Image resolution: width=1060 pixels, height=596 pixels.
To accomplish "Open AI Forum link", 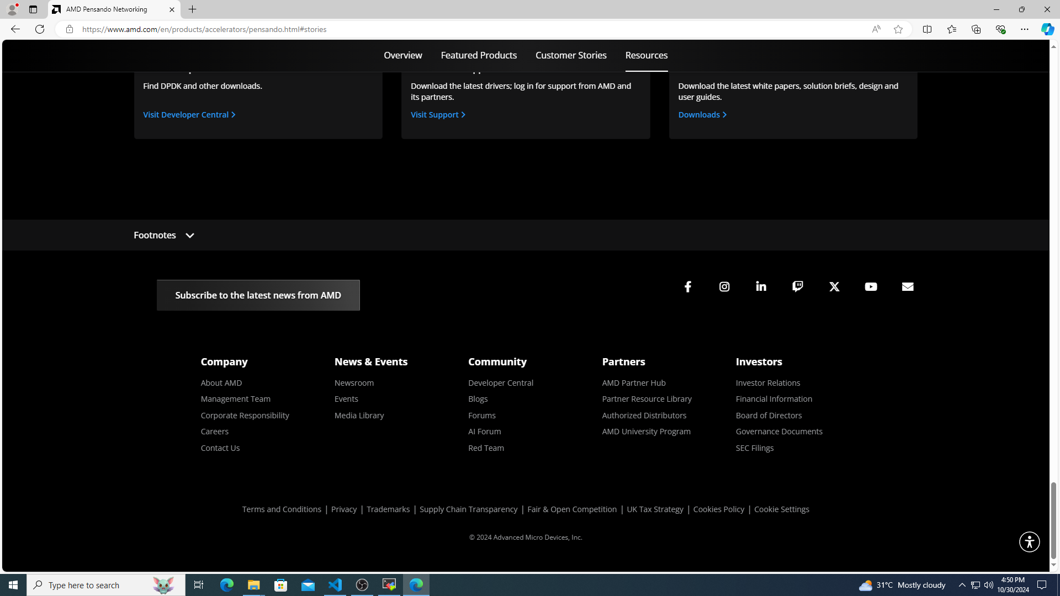I will (x=485, y=432).
